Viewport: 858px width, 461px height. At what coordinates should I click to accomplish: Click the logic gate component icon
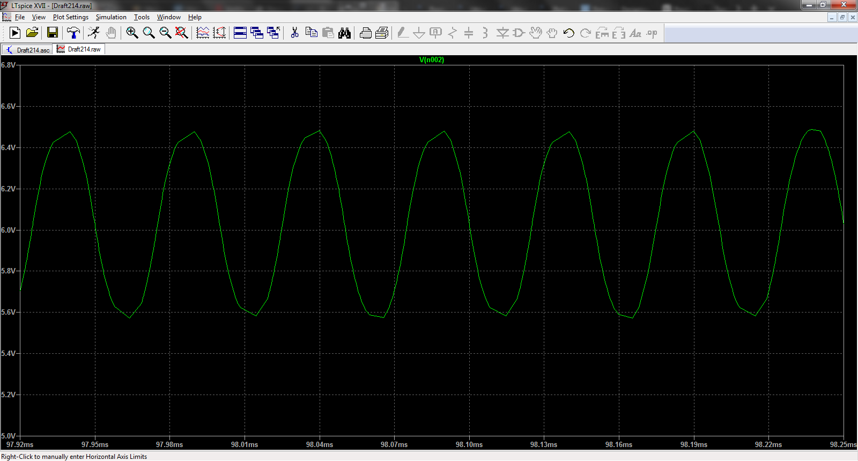pos(519,33)
